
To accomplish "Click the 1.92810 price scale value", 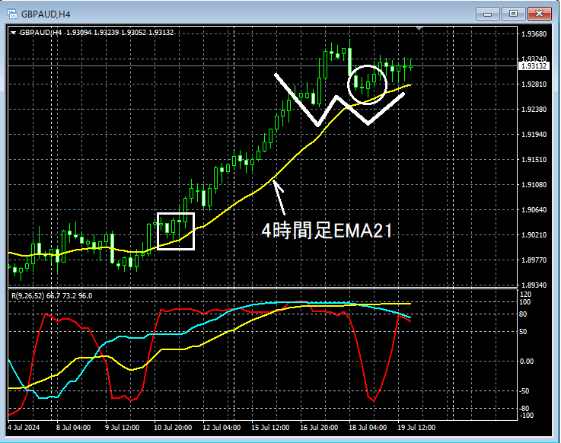I will click(x=534, y=84).
